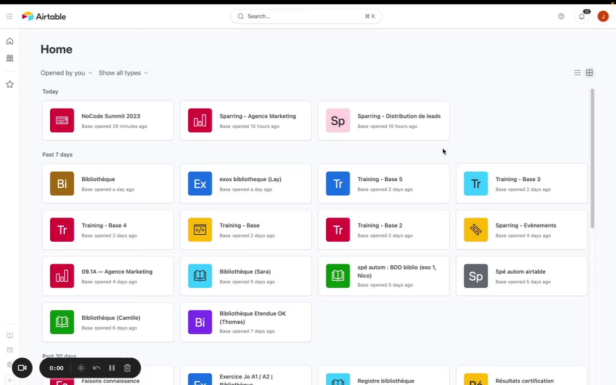The height and width of the screenshot is (385, 616).
Task: Click the page vertical scrollbar
Action: [592, 158]
